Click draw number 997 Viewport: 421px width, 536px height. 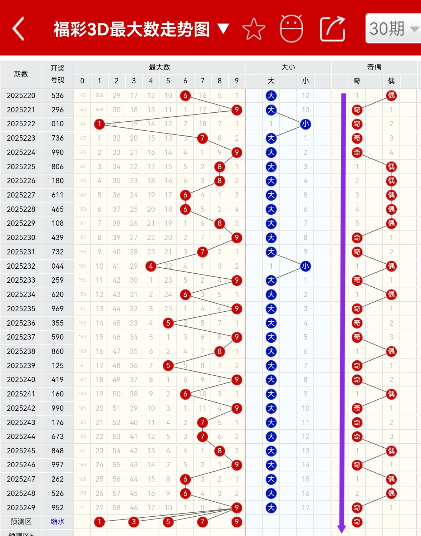pyautogui.click(x=58, y=465)
